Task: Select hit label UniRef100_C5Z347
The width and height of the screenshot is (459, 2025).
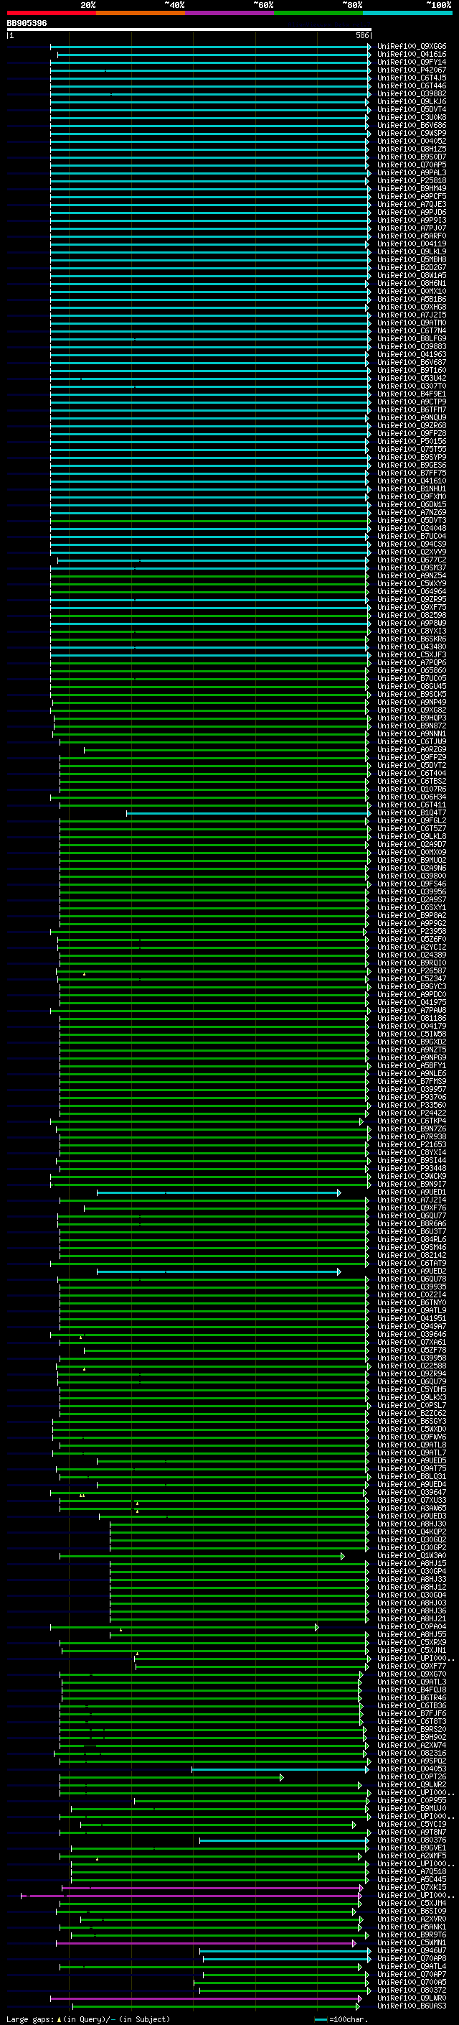Action: pos(411,978)
